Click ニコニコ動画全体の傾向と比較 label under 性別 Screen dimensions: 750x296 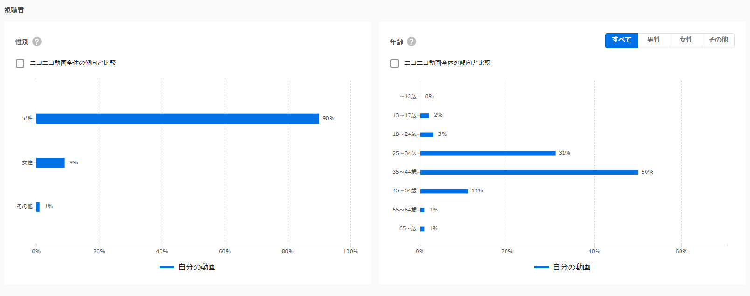coord(73,63)
